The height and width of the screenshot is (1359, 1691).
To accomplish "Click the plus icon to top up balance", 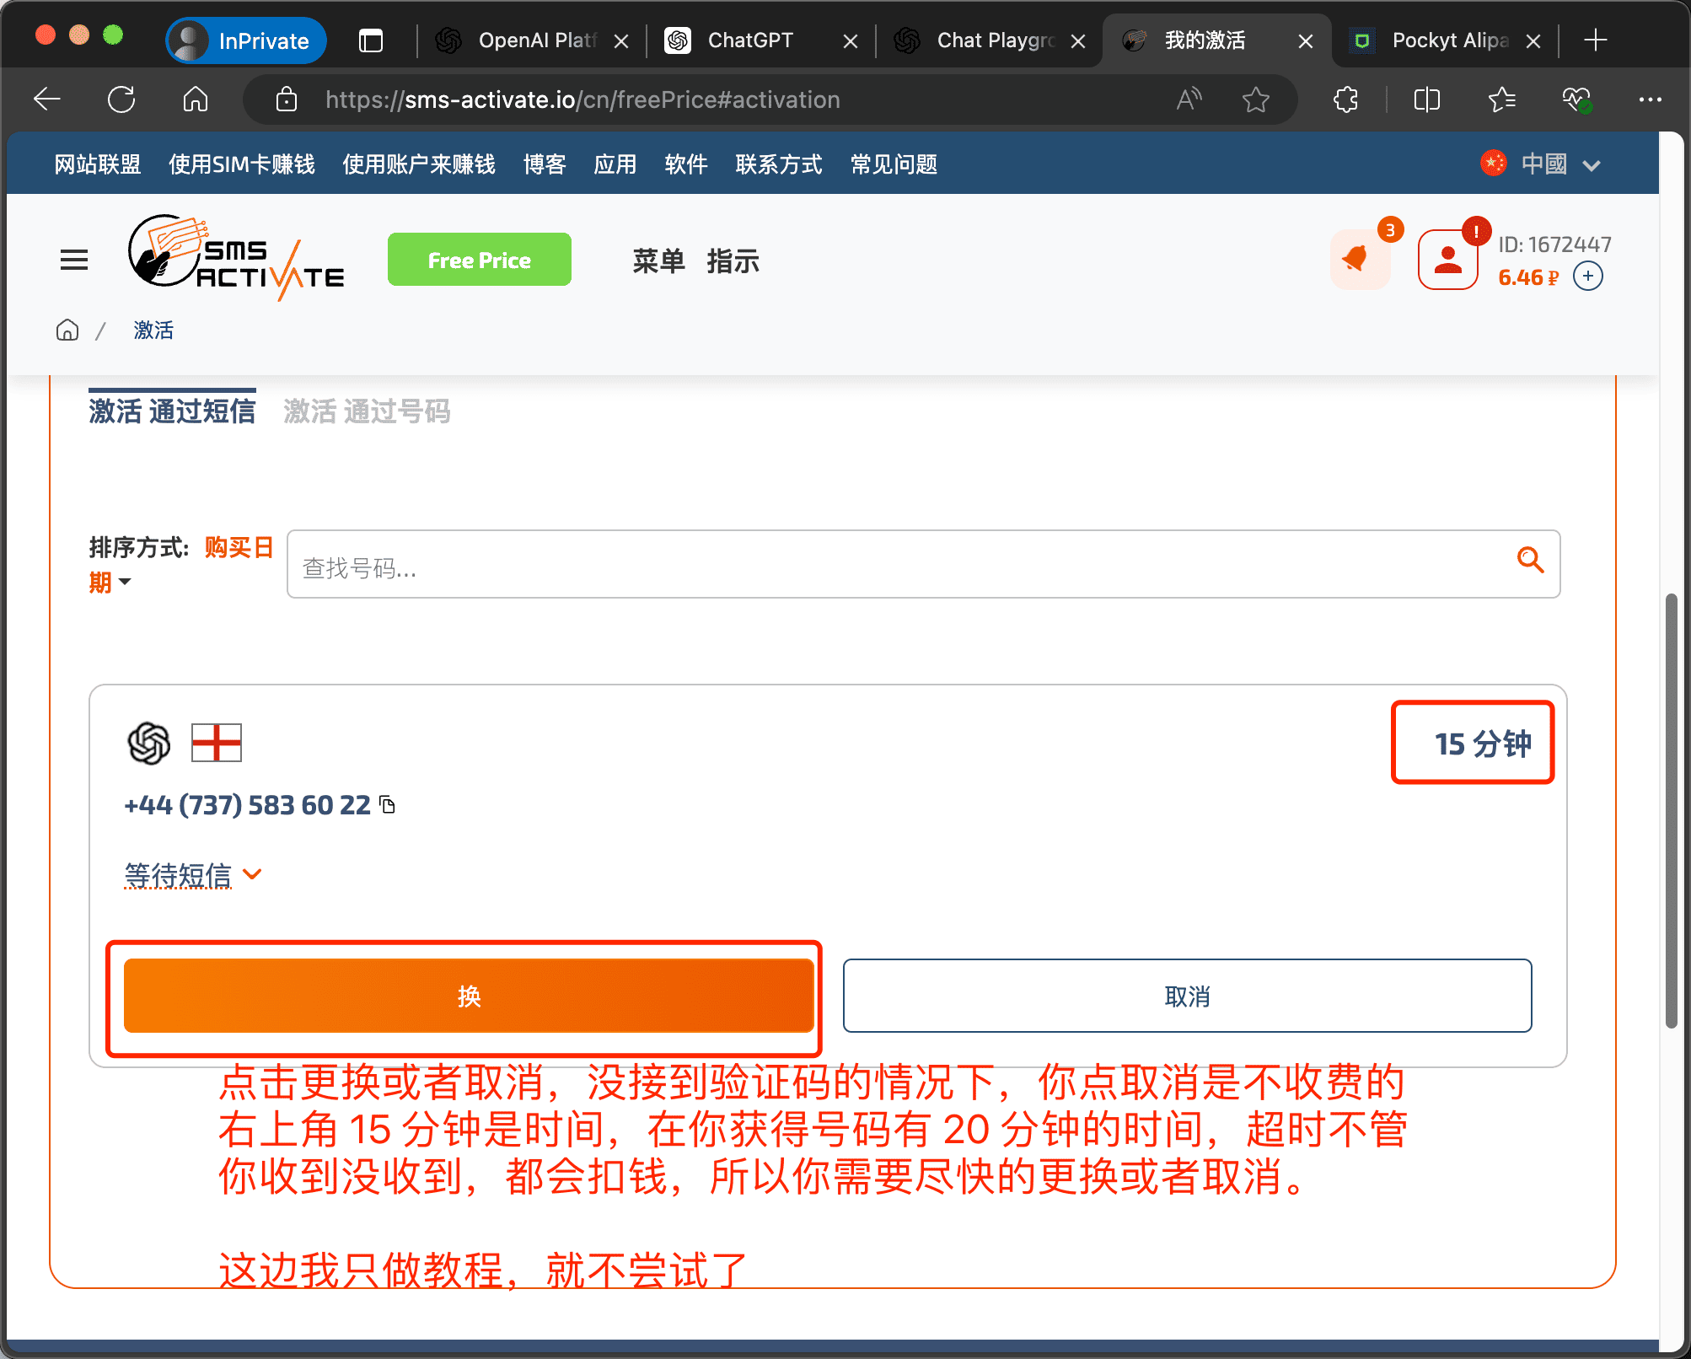I will [1588, 277].
